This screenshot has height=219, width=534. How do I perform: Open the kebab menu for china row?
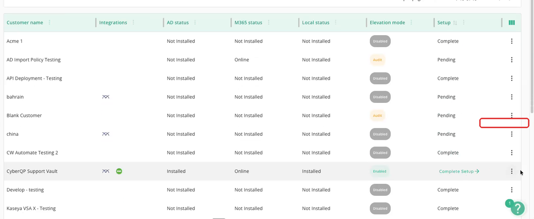(512, 134)
